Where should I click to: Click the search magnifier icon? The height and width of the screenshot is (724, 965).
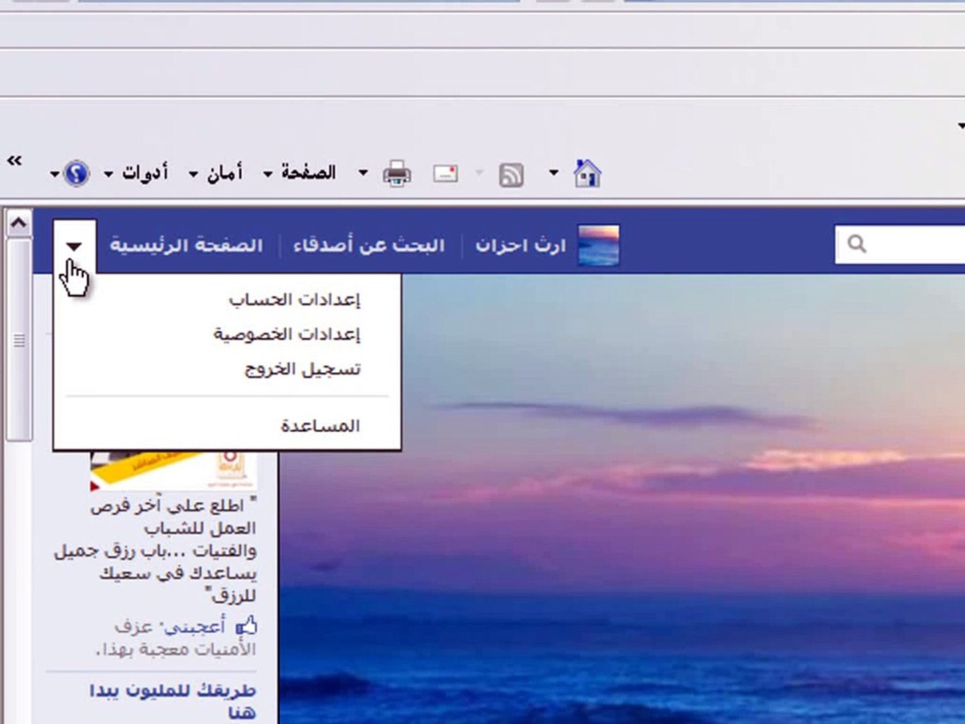pos(856,244)
